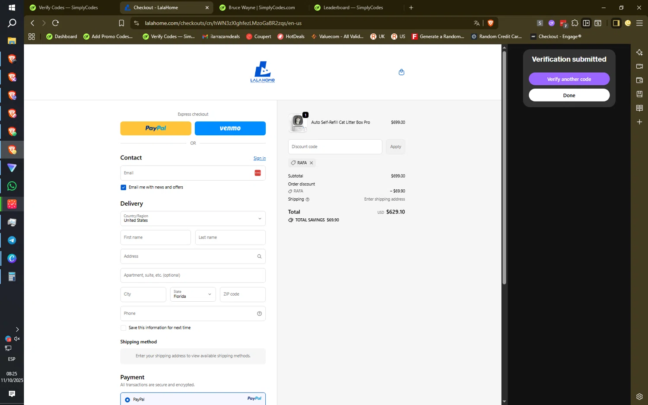Go back to the previous page
The image size is (648, 405).
(32, 23)
